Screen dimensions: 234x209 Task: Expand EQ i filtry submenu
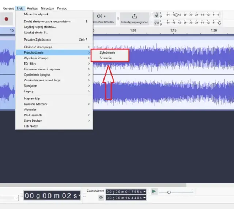click(x=54, y=64)
